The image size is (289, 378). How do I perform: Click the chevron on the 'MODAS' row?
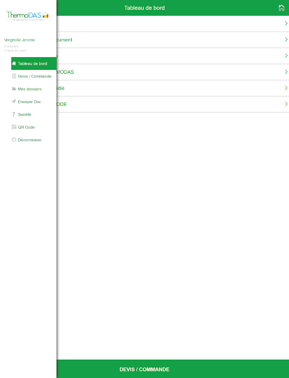pos(286,72)
